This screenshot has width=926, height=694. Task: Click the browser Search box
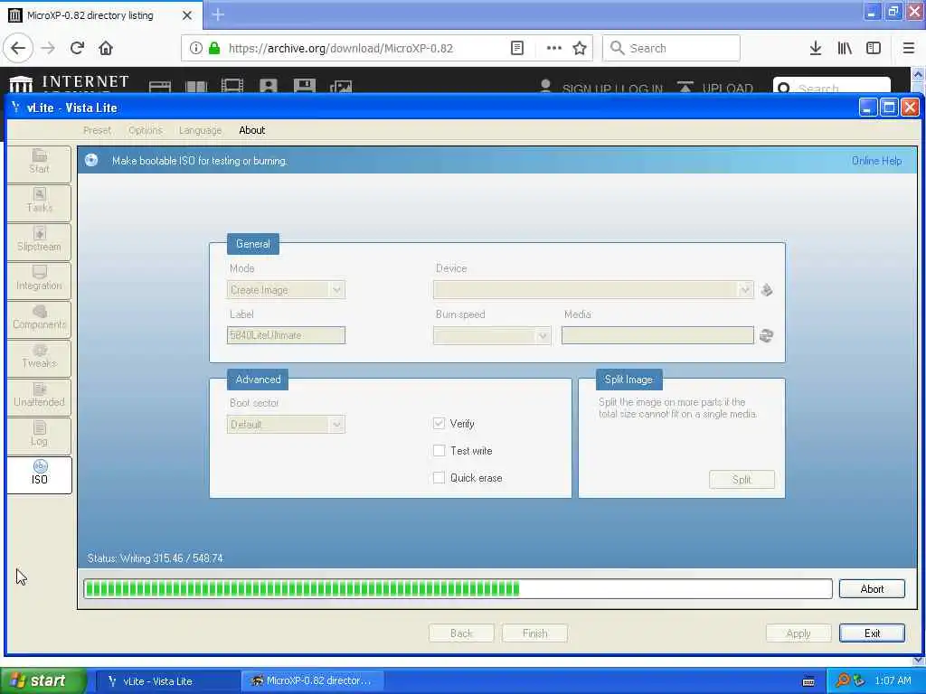click(671, 49)
